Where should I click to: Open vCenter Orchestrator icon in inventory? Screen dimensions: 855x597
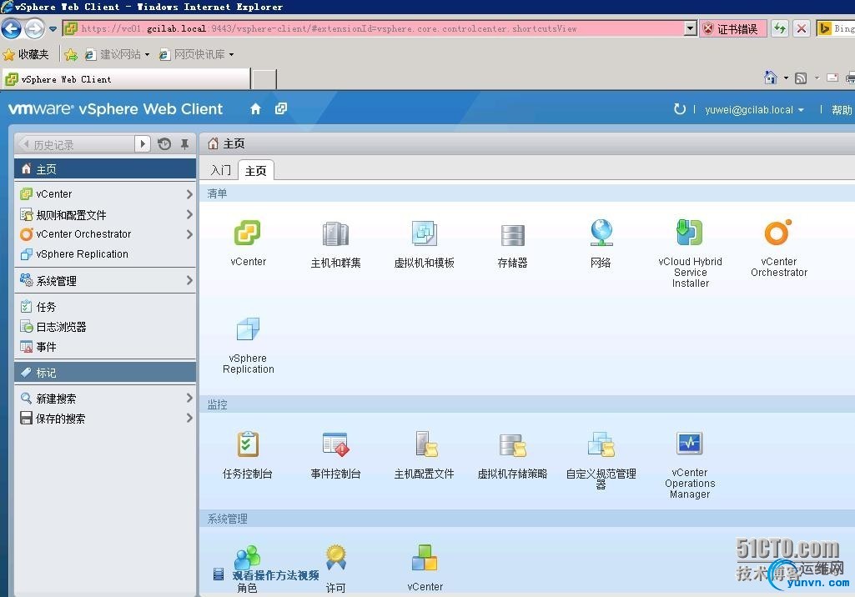(778, 233)
